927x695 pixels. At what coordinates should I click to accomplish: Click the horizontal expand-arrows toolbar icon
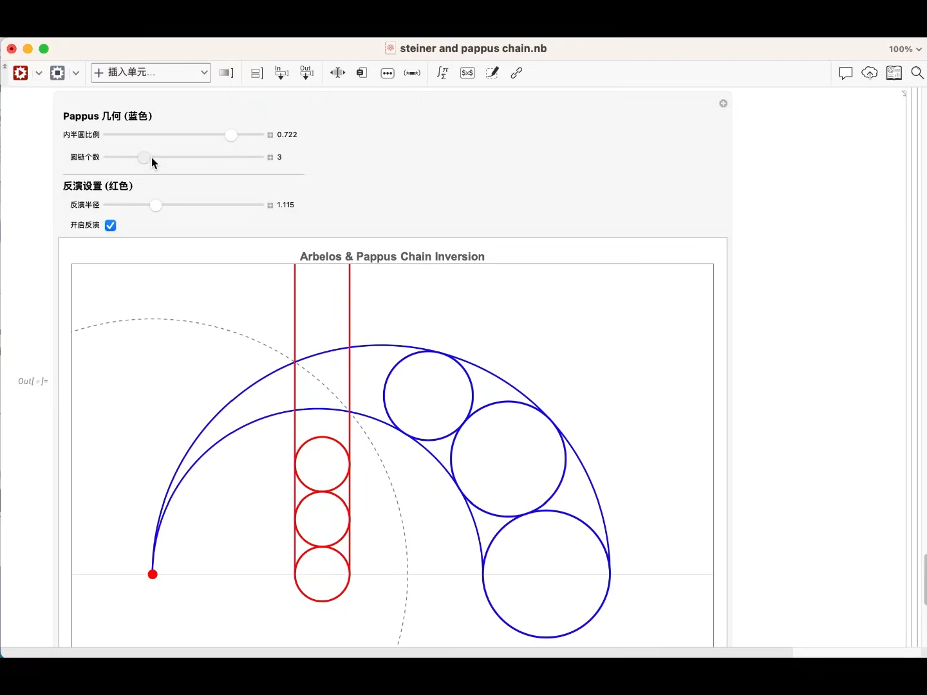(337, 73)
